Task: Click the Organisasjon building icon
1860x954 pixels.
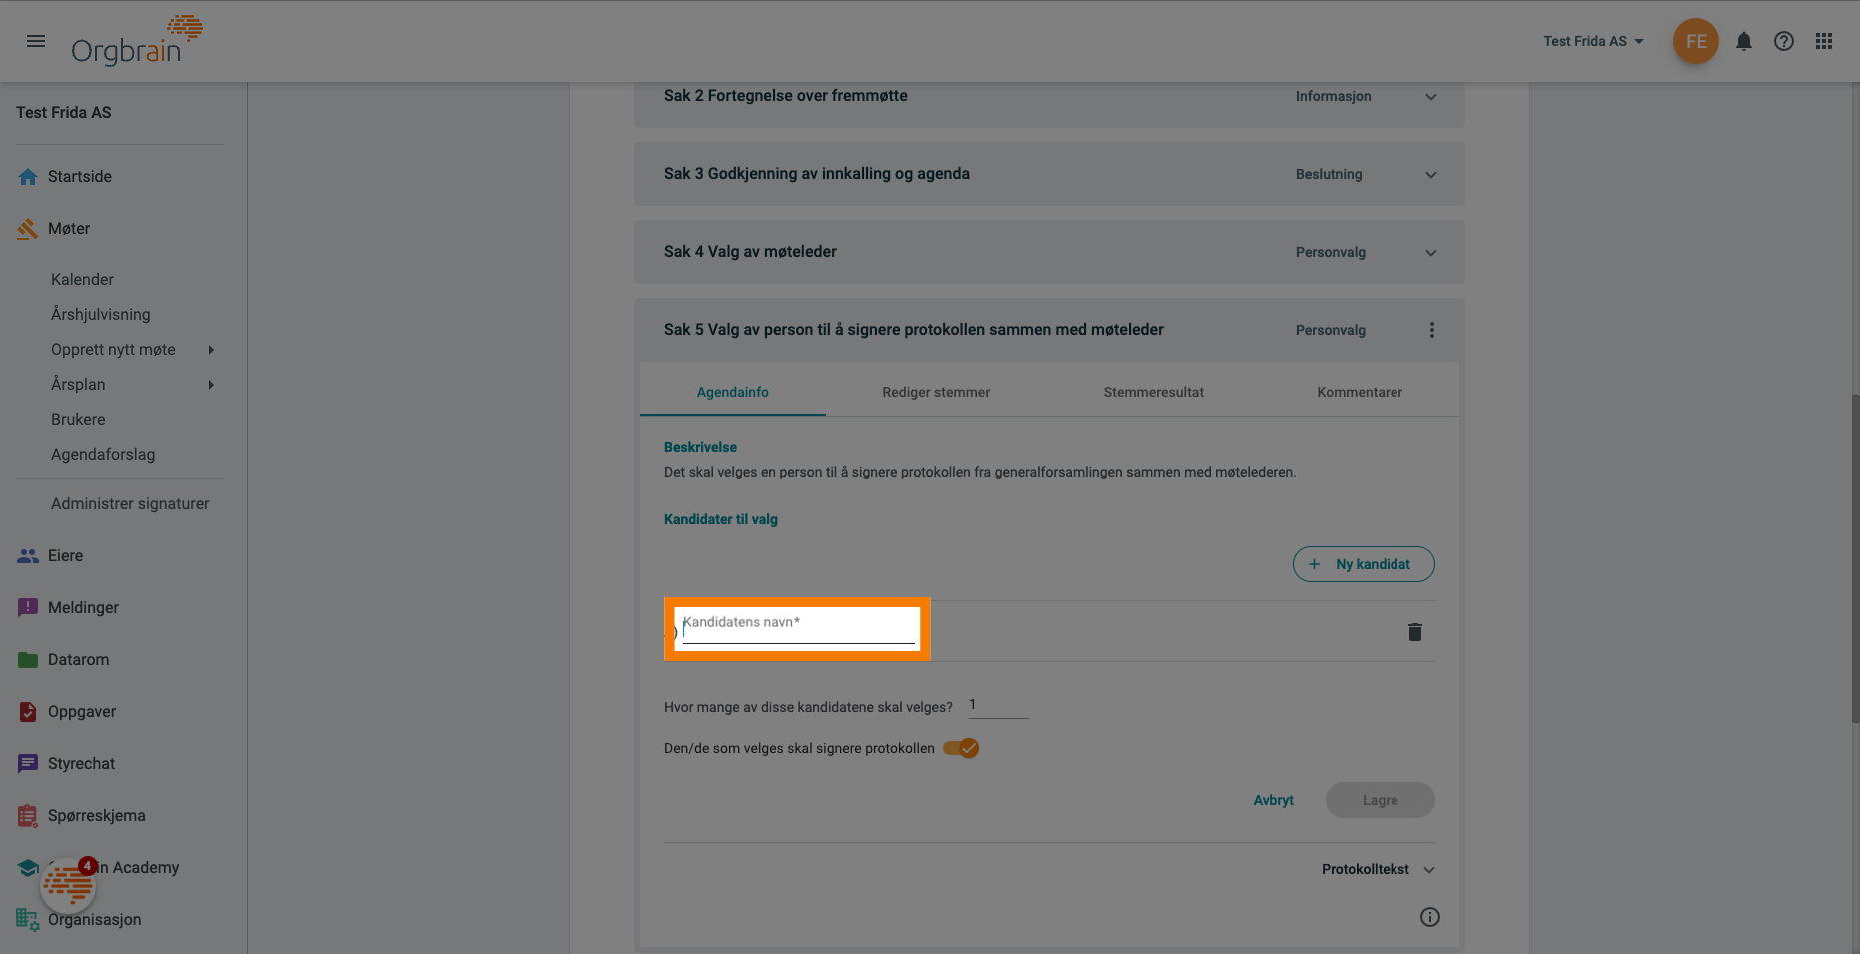Action: tap(28, 920)
